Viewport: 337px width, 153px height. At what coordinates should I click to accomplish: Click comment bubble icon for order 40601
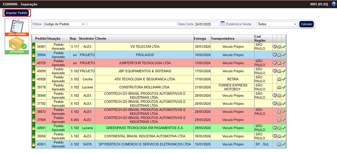pyautogui.click(x=275, y=128)
